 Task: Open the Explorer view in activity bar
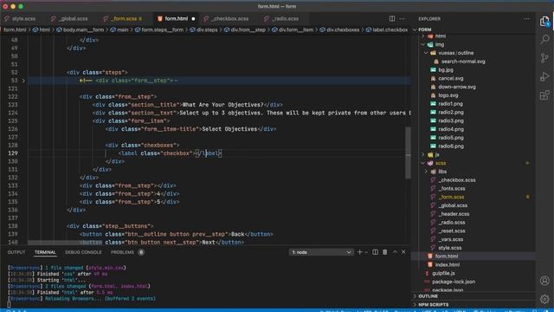click(544, 21)
